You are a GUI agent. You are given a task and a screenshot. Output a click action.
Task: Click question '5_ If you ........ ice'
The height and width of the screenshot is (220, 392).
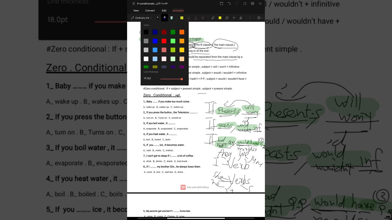(164, 145)
